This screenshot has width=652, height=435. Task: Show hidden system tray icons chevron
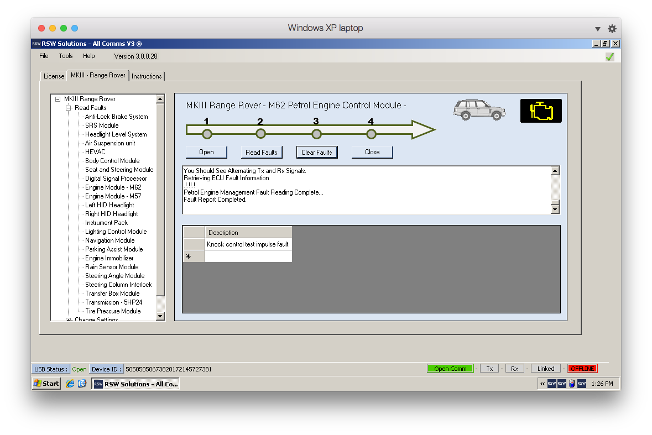543,384
